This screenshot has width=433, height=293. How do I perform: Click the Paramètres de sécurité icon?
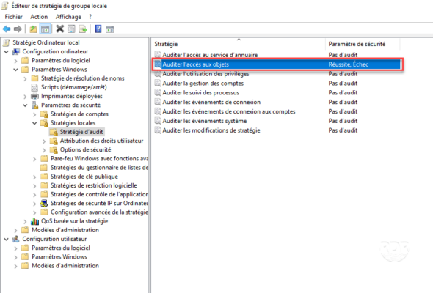(x=34, y=105)
